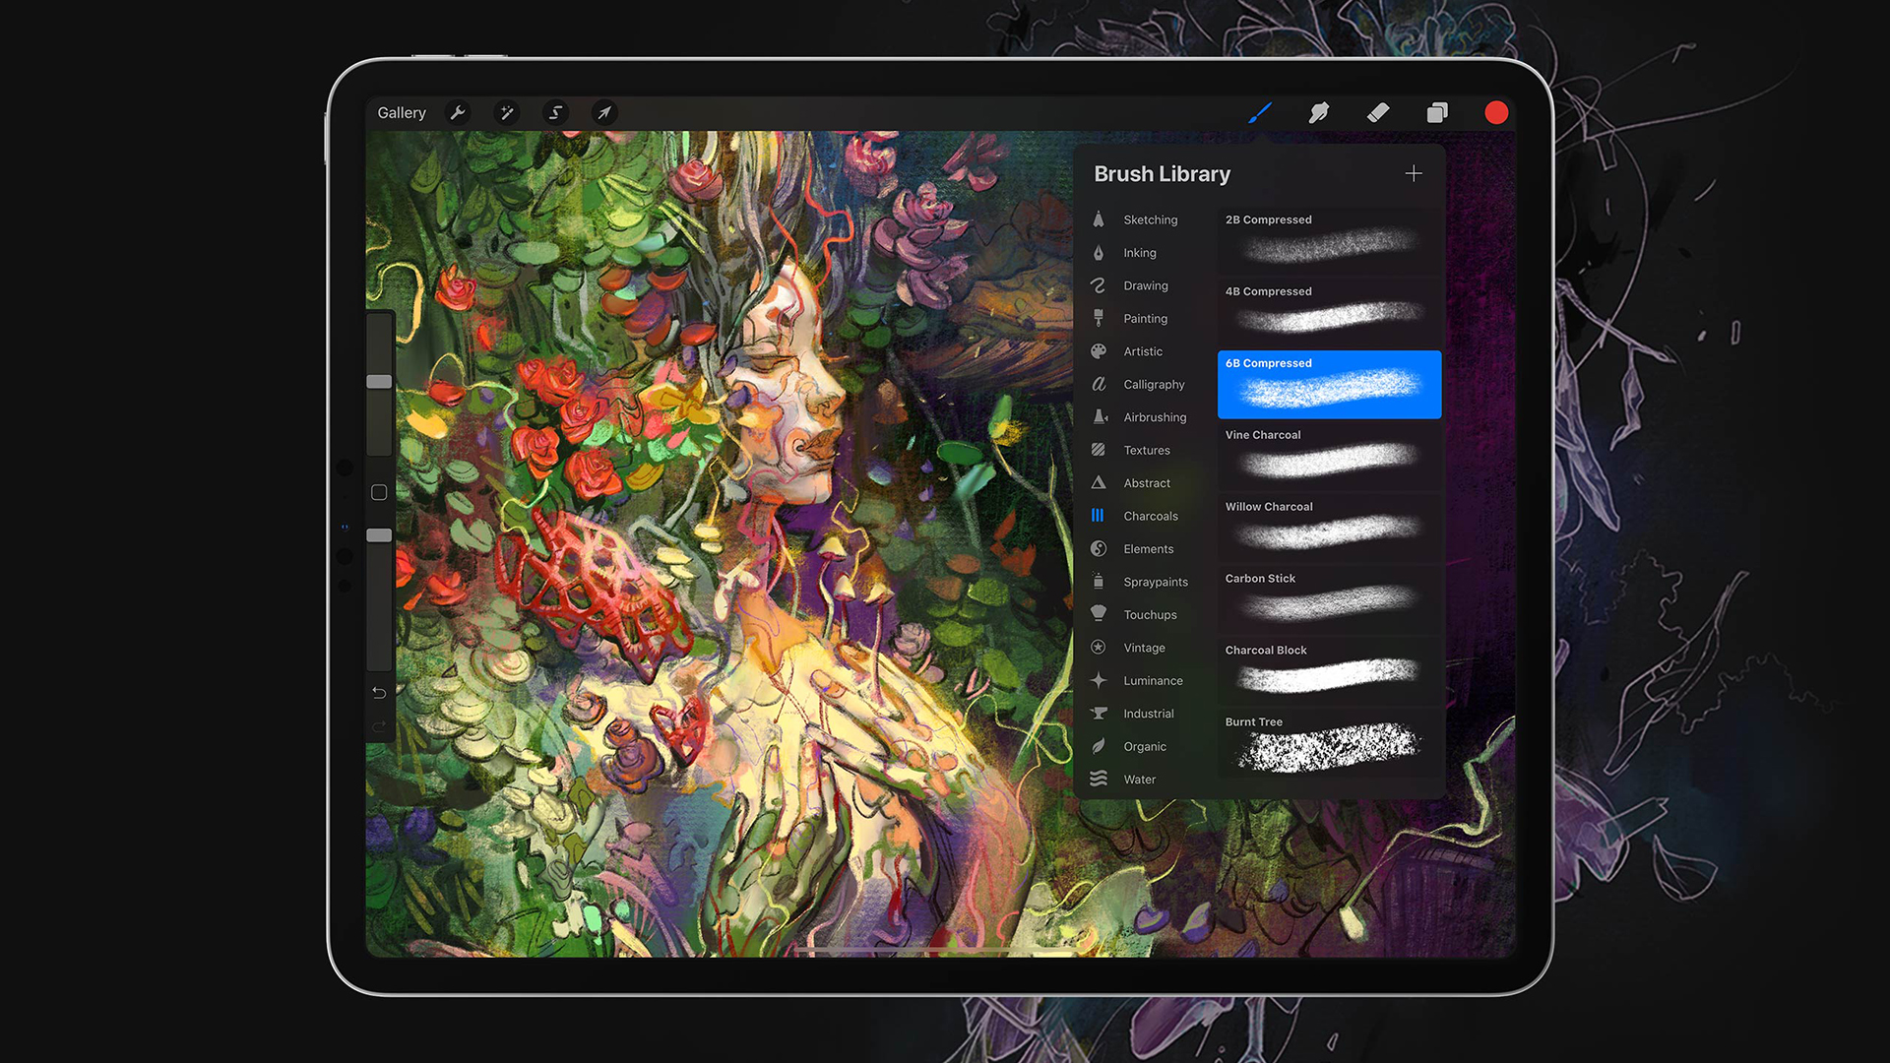
Task: Select the Artistic brush category
Action: coord(1142,350)
